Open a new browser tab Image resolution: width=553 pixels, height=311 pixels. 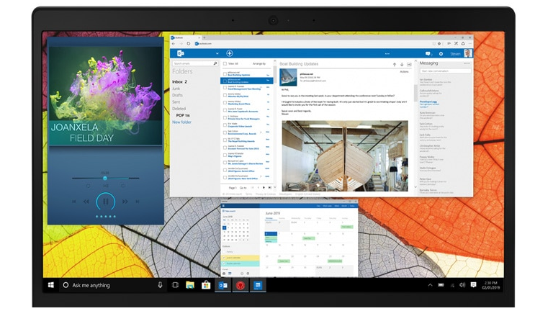point(204,37)
